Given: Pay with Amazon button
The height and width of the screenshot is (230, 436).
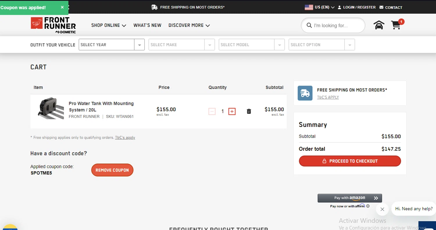Looking at the screenshot, I should point(350,198).
